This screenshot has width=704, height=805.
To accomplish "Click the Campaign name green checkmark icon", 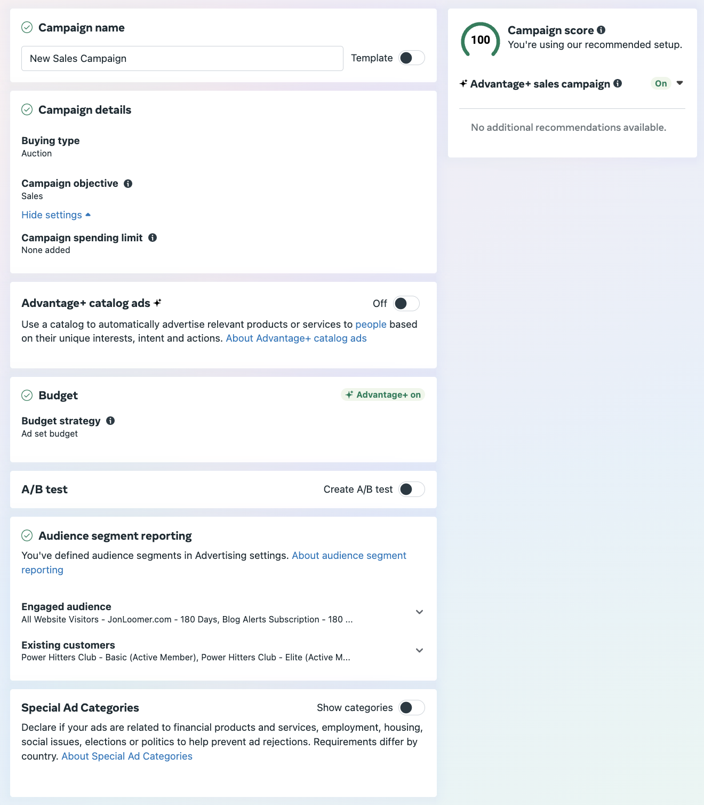I will tap(27, 27).
